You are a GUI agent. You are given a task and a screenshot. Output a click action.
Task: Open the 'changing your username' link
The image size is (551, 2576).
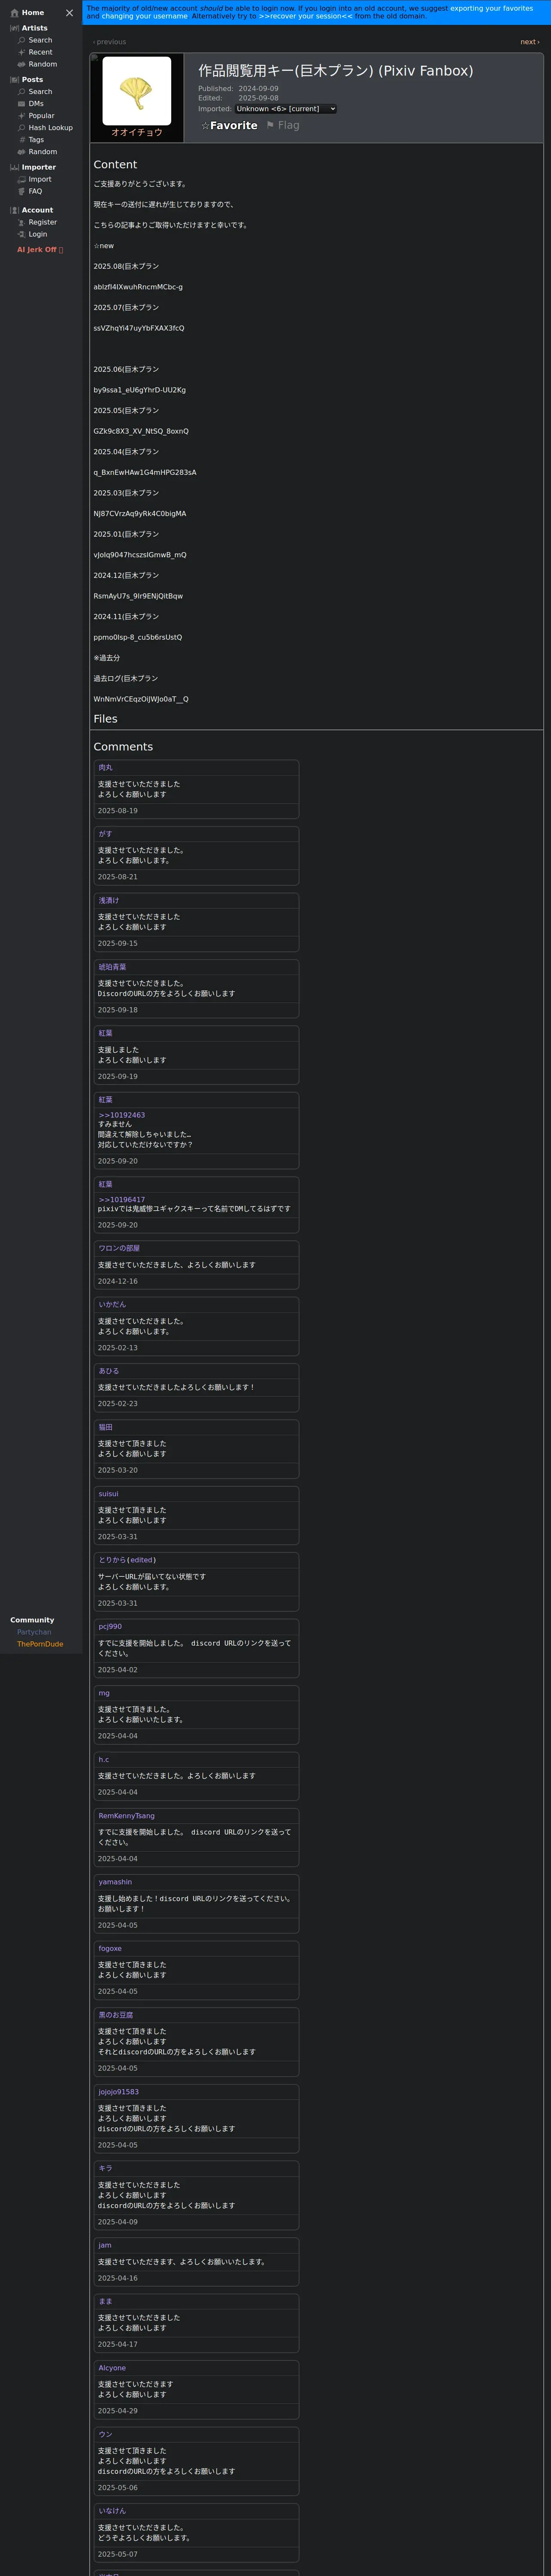click(144, 16)
